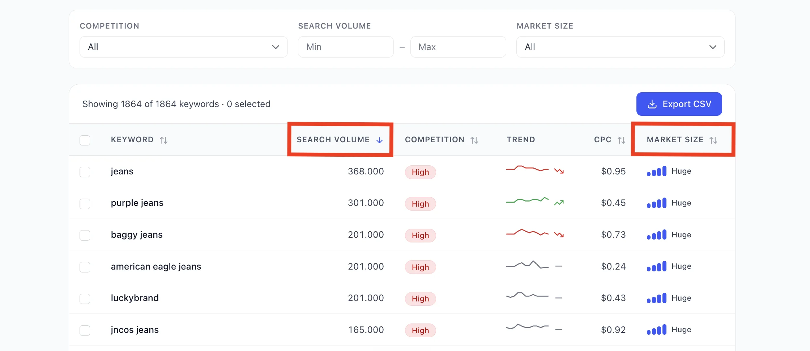Click the Competition column sort arrows
810x351 pixels.
tap(474, 140)
